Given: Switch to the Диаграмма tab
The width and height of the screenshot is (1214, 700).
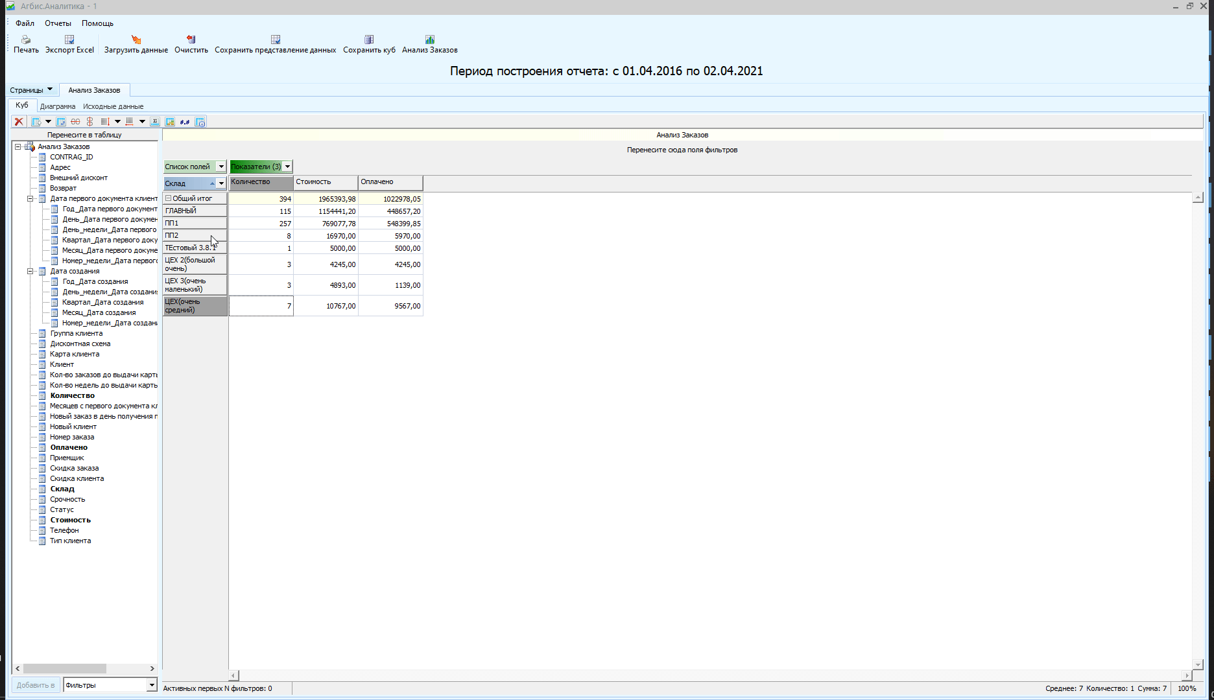Looking at the screenshot, I should pyautogui.click(x=58, y=106).
